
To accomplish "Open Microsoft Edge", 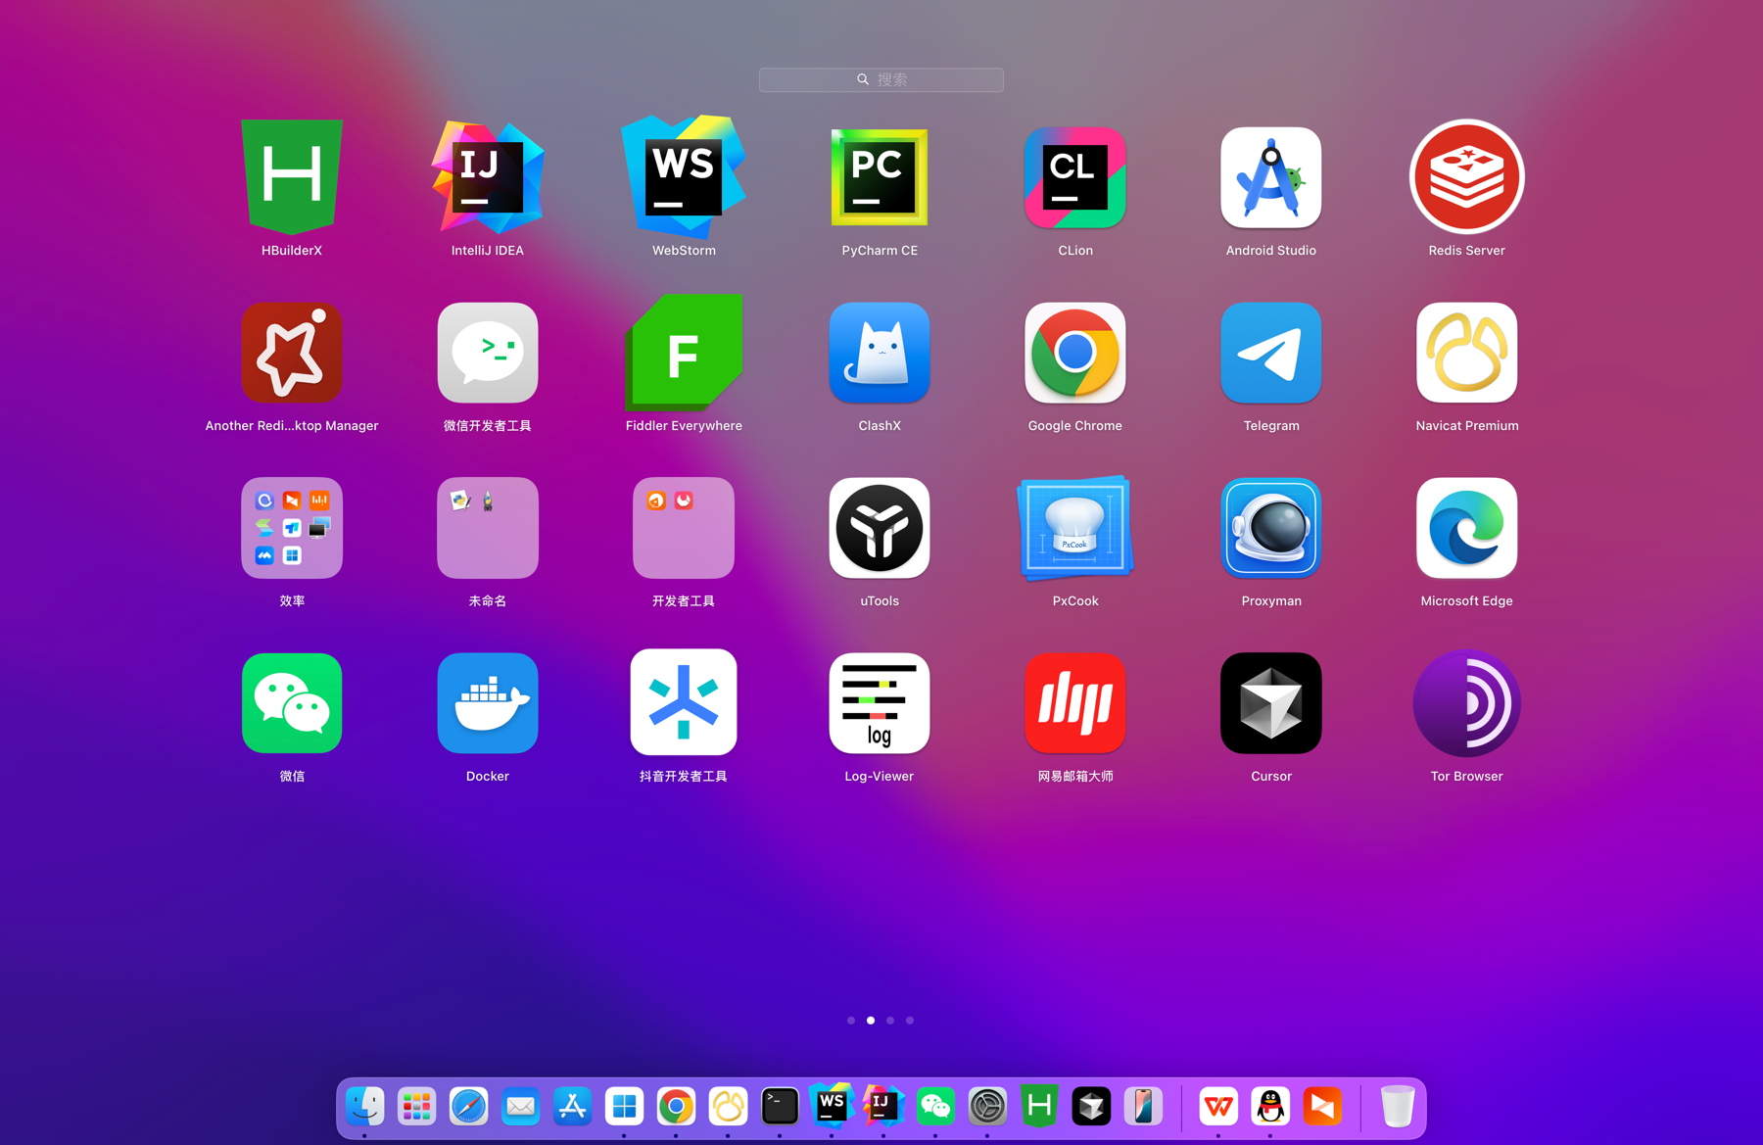I will 1467,528.
